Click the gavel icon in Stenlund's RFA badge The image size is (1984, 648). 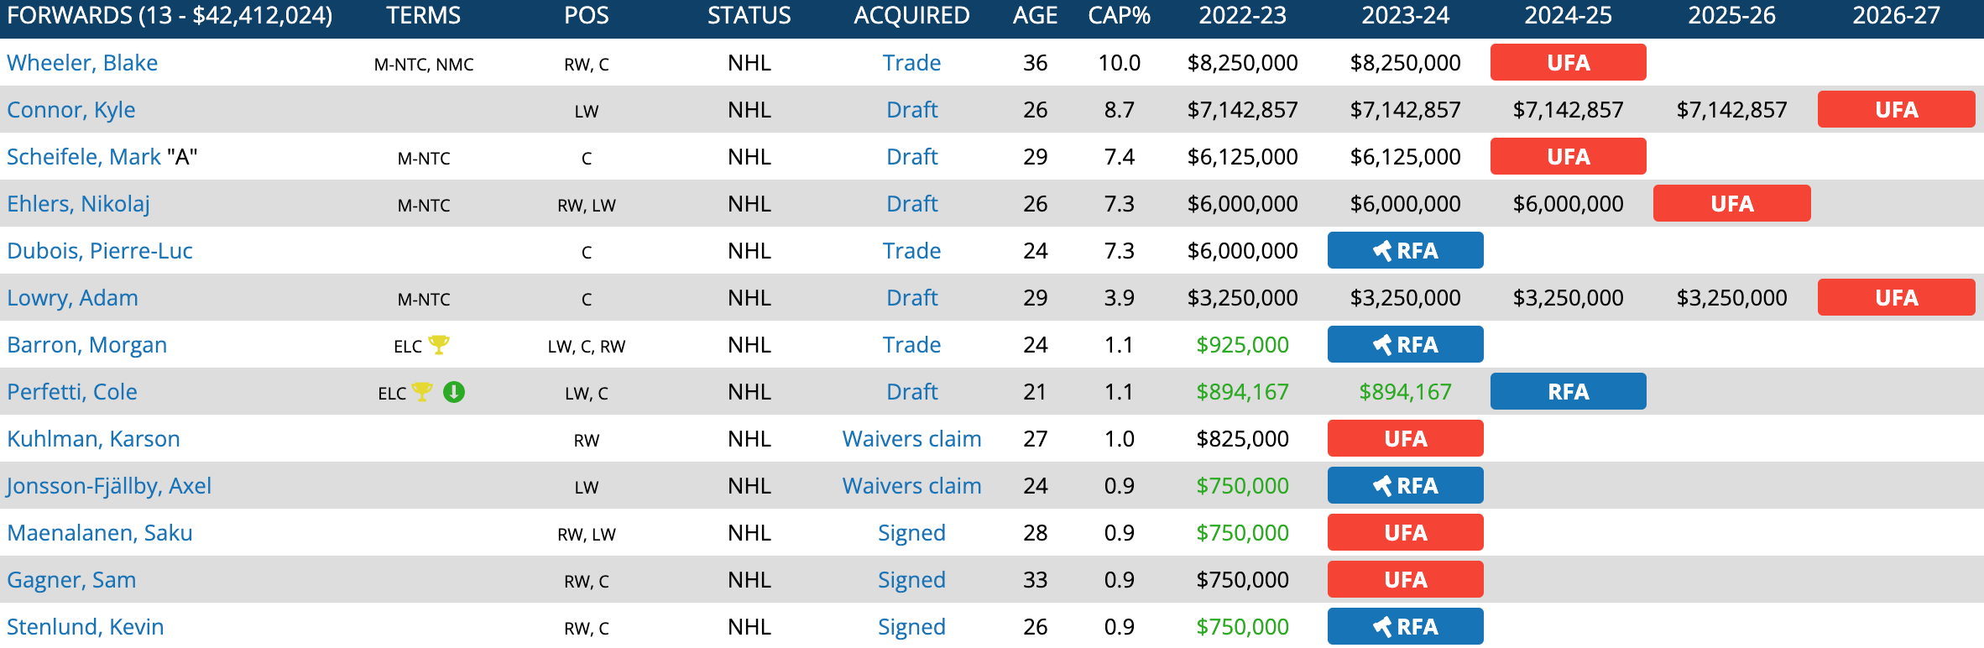point(1381,627)
